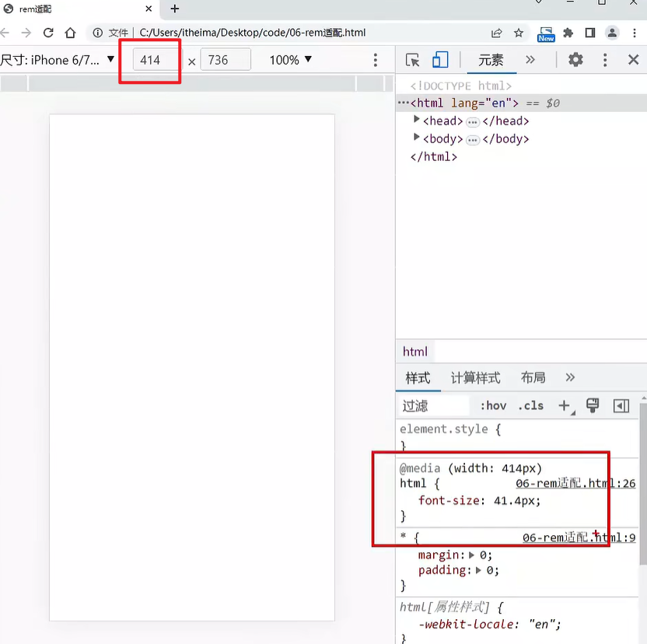Open DevTools settings gear
This screenshot has width=647, height=644.
[575, 60]
